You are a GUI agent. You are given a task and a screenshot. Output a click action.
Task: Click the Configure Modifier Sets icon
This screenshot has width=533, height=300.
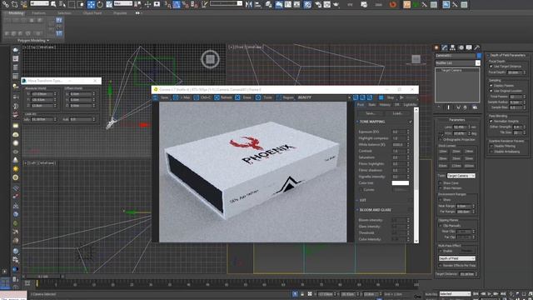(x=475, y=107)
